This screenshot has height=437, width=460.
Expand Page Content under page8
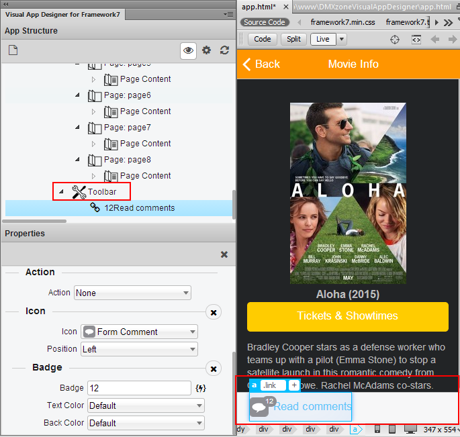tap(93, 177)
